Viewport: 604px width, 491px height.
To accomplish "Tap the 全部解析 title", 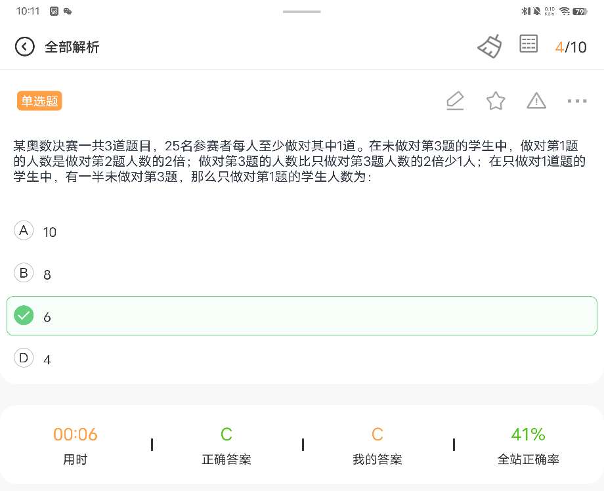I will [x=72, y=47].
